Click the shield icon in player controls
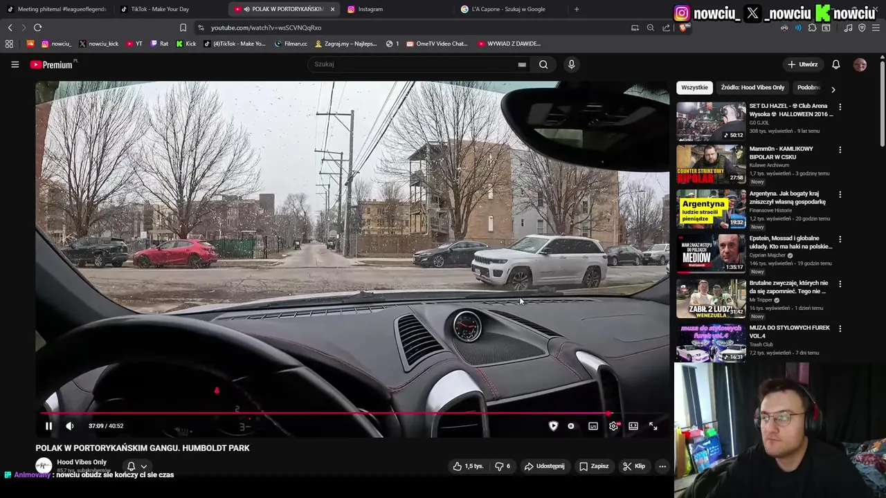Image resolution: width=886 pixels, height=498 pixels. point(553,426)
